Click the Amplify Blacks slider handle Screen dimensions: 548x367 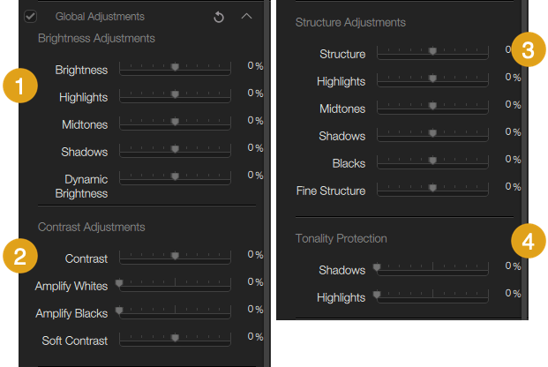[x=119, y=310]
